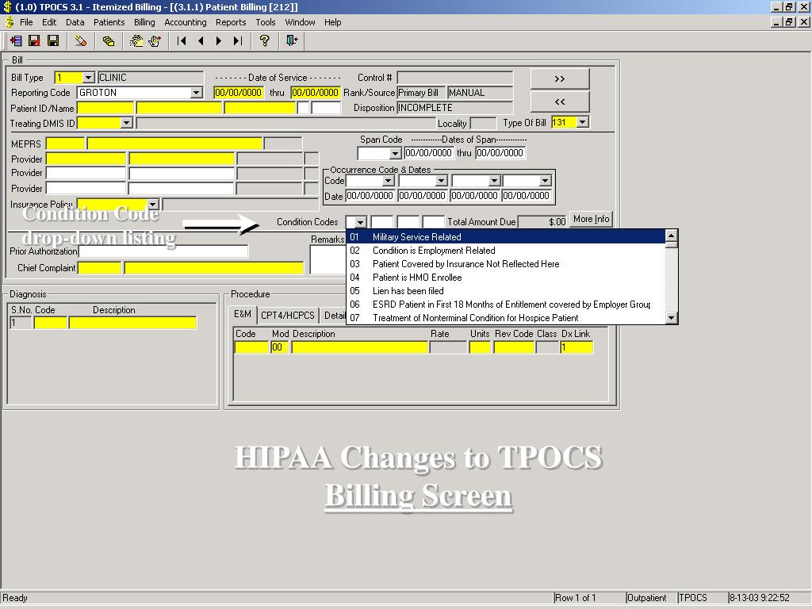Click the floppy disk icon with red X
Screen dimensions: 812x609
tap(34, 41)
